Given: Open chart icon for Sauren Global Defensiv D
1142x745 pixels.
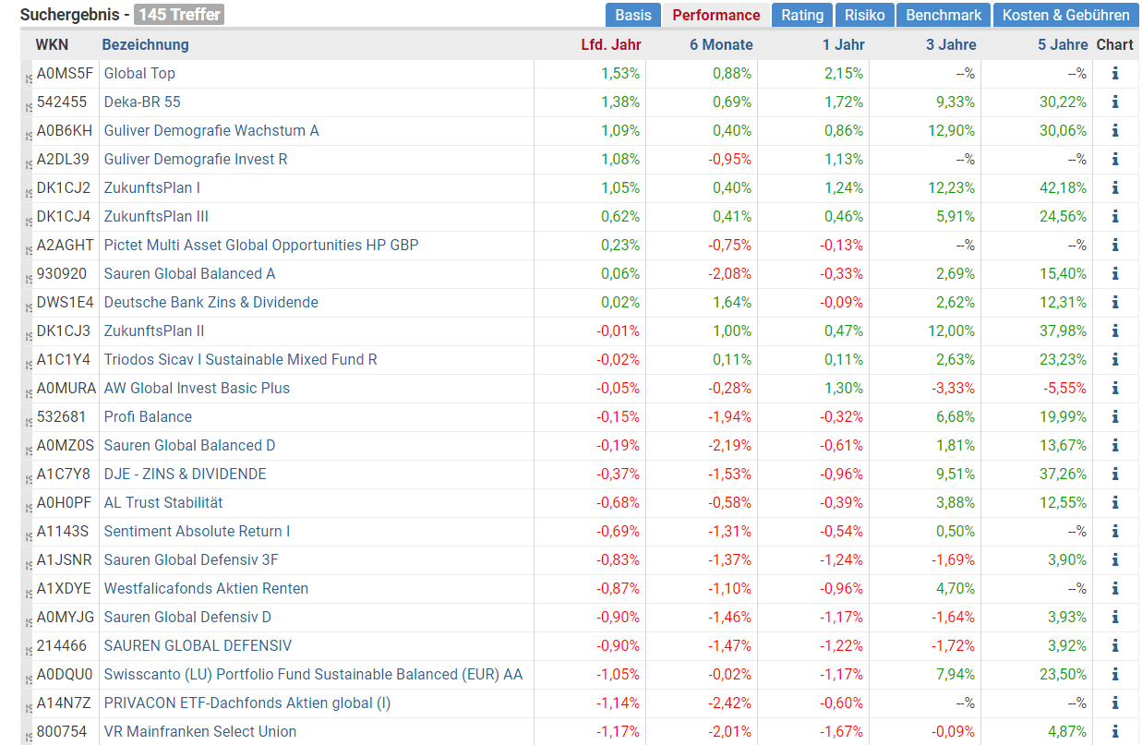Looking at the screenshot, I should pos(1115,618).
